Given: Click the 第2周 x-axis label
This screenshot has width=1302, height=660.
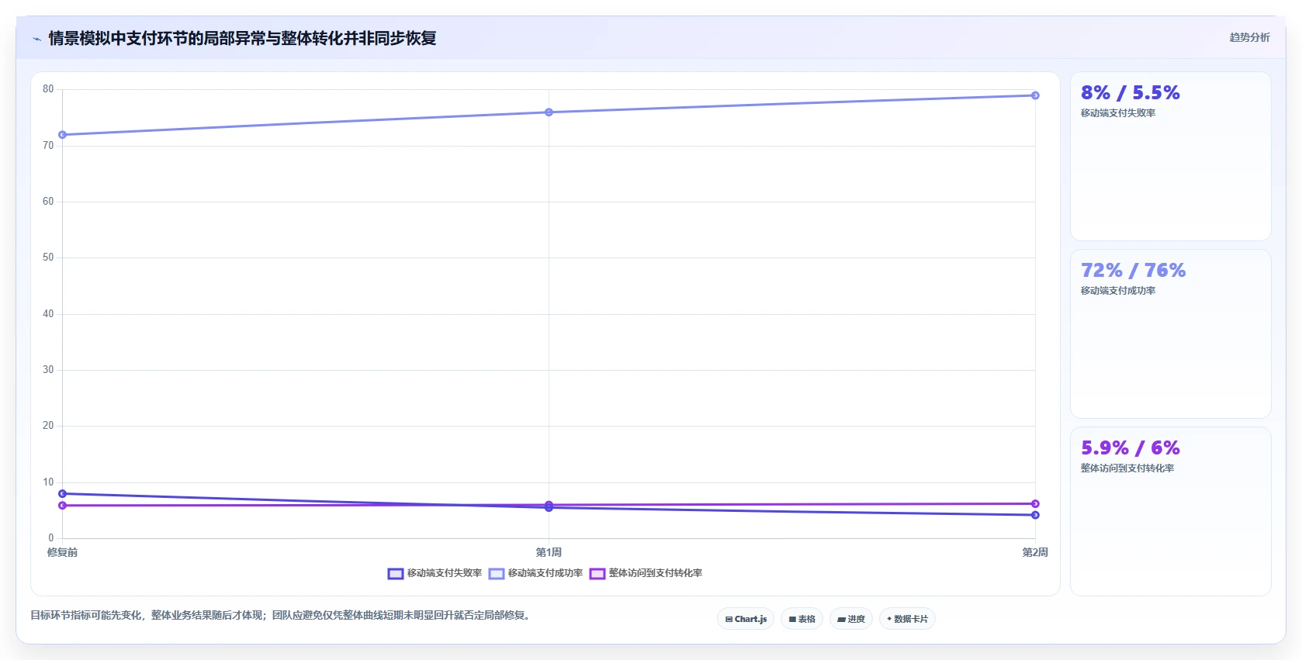Looking at the screenshot, I should 1035,553.
